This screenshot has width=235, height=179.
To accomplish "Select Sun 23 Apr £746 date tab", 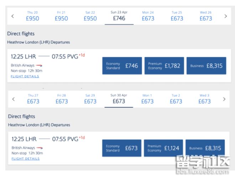I will click(x=119, y=16).
